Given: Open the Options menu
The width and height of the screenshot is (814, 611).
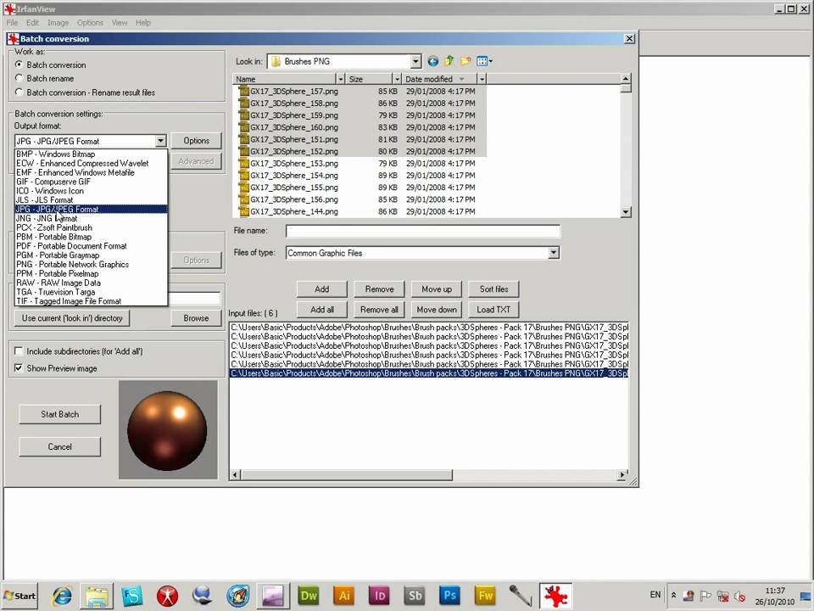Looking at the screenshot, I should [x=90, y=22].
